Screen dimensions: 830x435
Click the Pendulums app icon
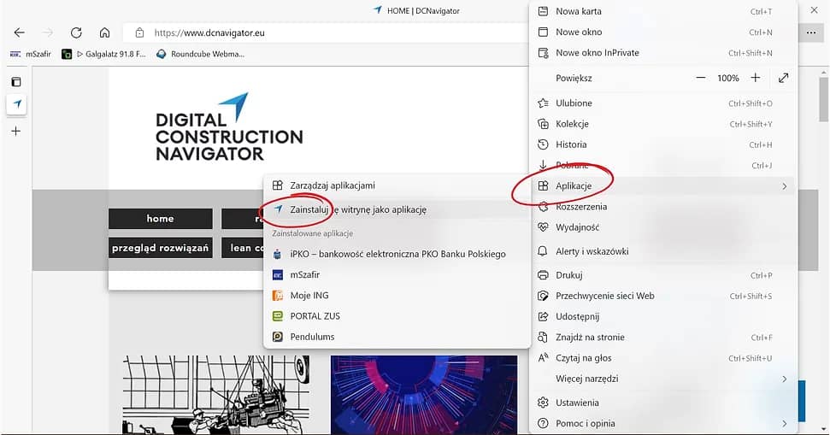click(x=277, y=337)
